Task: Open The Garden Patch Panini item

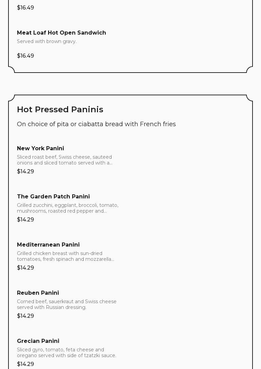Action: 53,197
